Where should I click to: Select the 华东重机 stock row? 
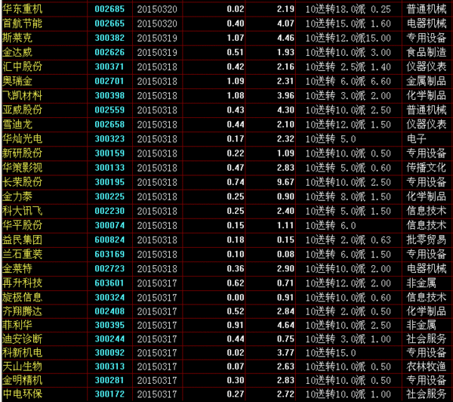pyautogui.click(x=23, y=9)
